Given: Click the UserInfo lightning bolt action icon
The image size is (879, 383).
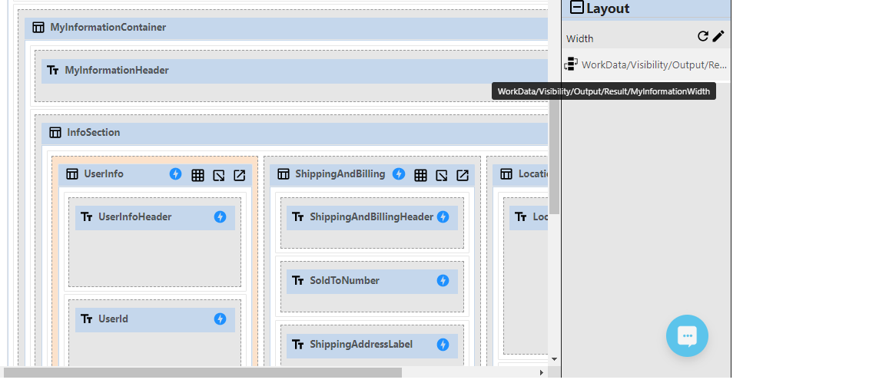Looking at the screenshot, I should click(x=175, y=174).
